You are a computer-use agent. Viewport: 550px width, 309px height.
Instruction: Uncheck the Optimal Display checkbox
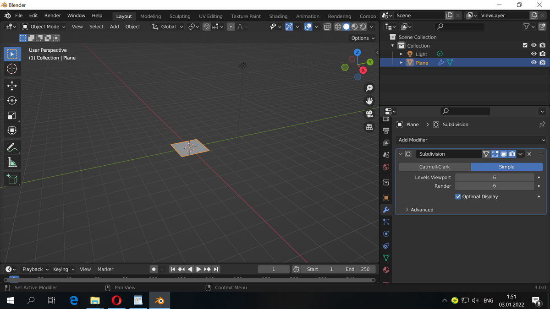(458, 196)
